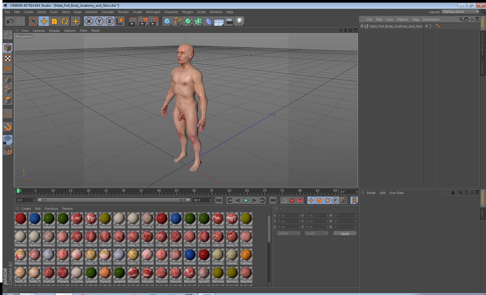The height and width of the screenshot is (295, 486).
Task: Activate the Move tool in top toolbar
Action: pos(44,21)
